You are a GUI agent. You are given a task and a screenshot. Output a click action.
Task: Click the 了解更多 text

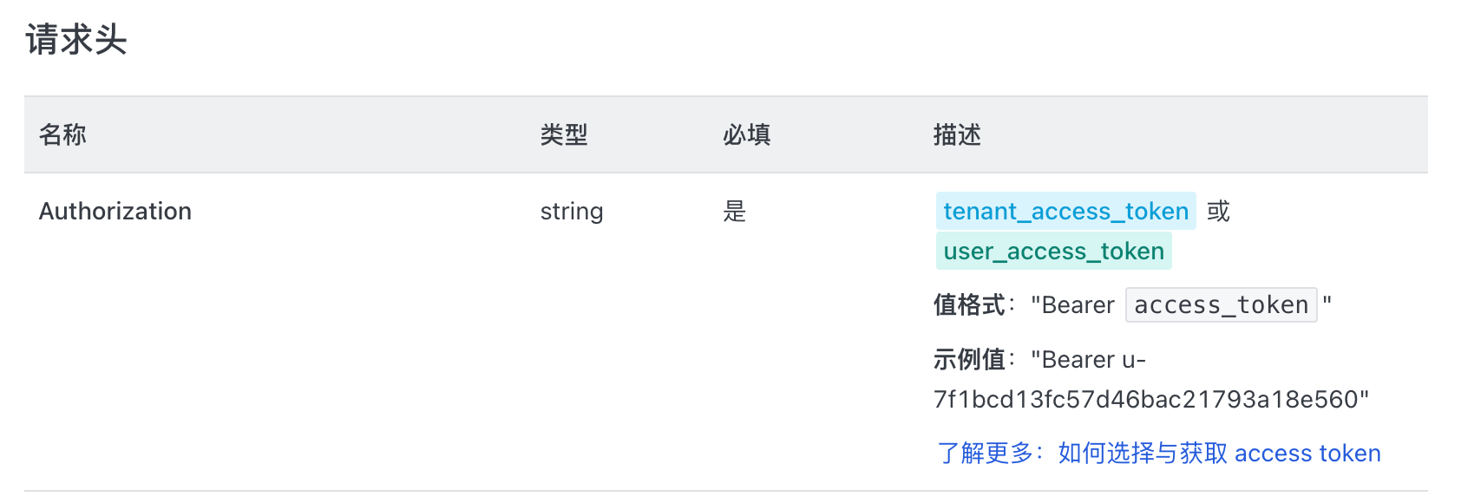coord(986,453)
